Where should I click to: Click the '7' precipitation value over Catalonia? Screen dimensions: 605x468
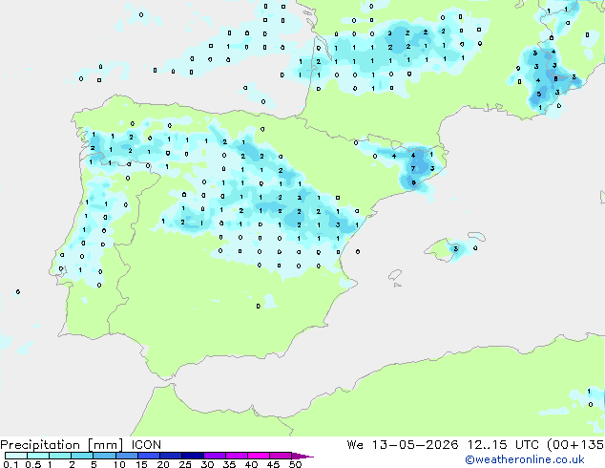coord(413,168)
